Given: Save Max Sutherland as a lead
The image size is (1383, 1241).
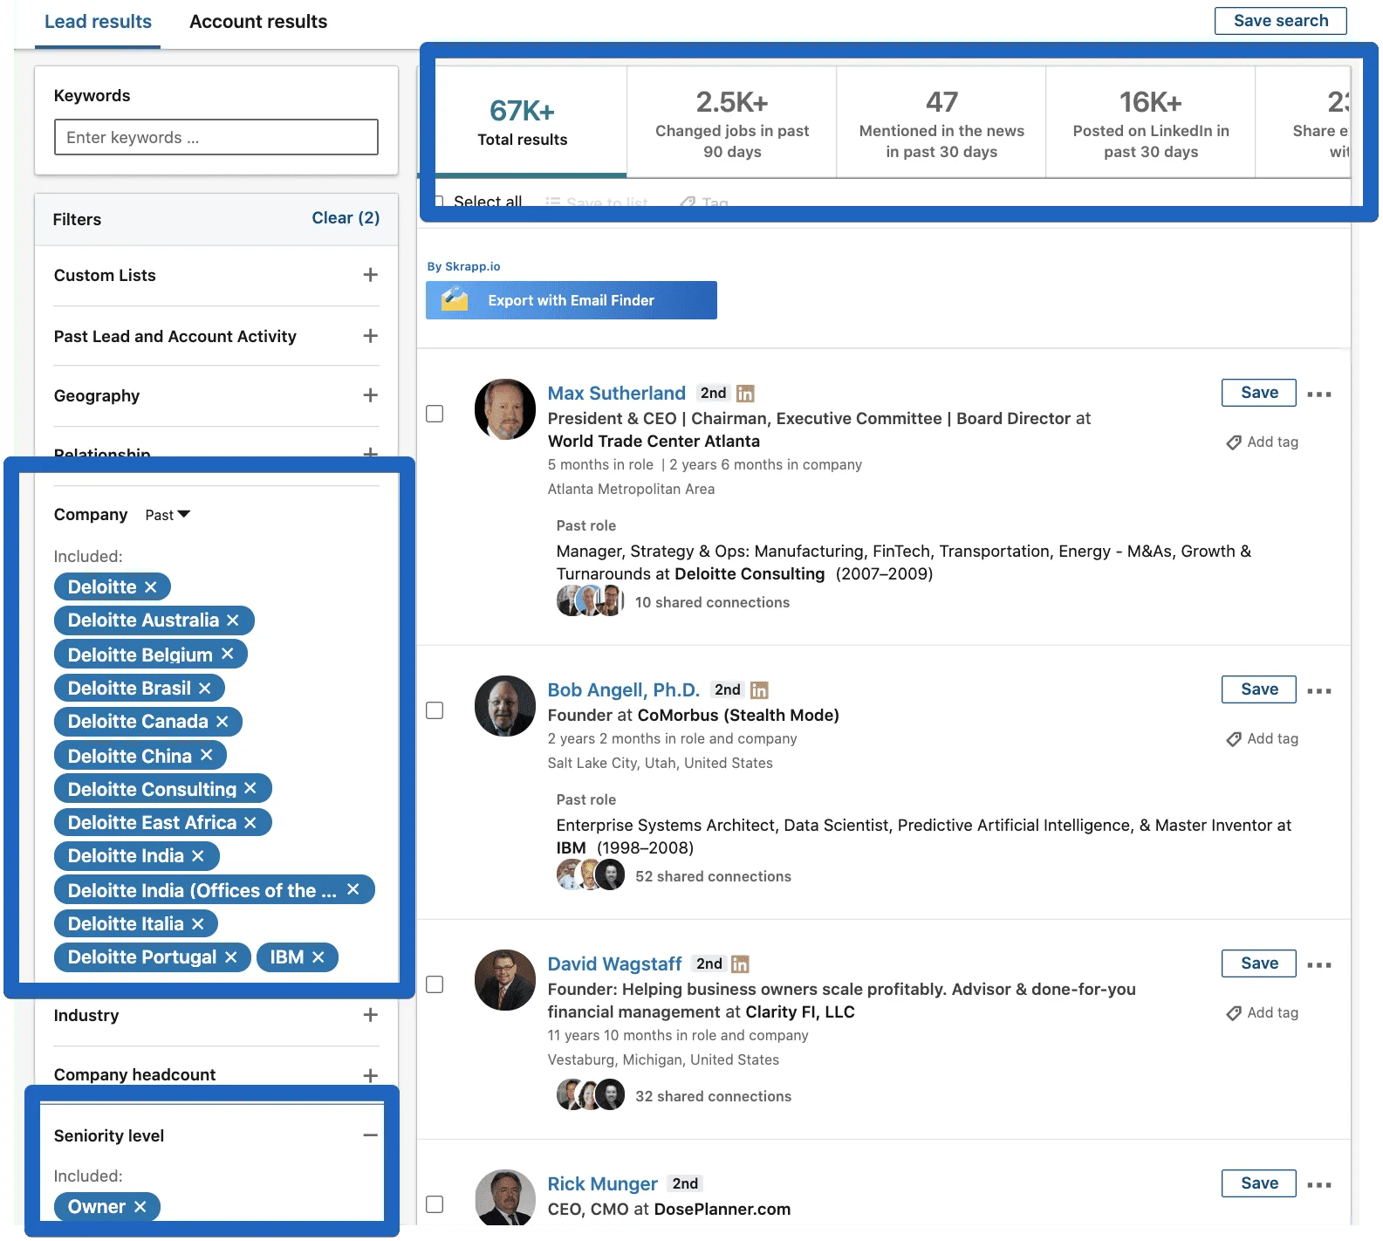Looking at the screenshot, I should (1258, 393).
